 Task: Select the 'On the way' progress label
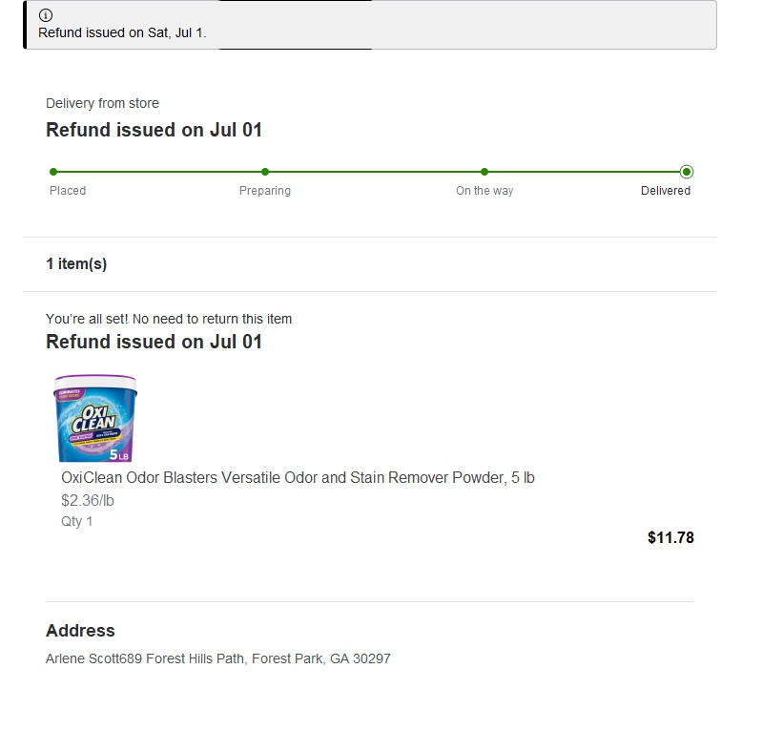coord(485,191)
